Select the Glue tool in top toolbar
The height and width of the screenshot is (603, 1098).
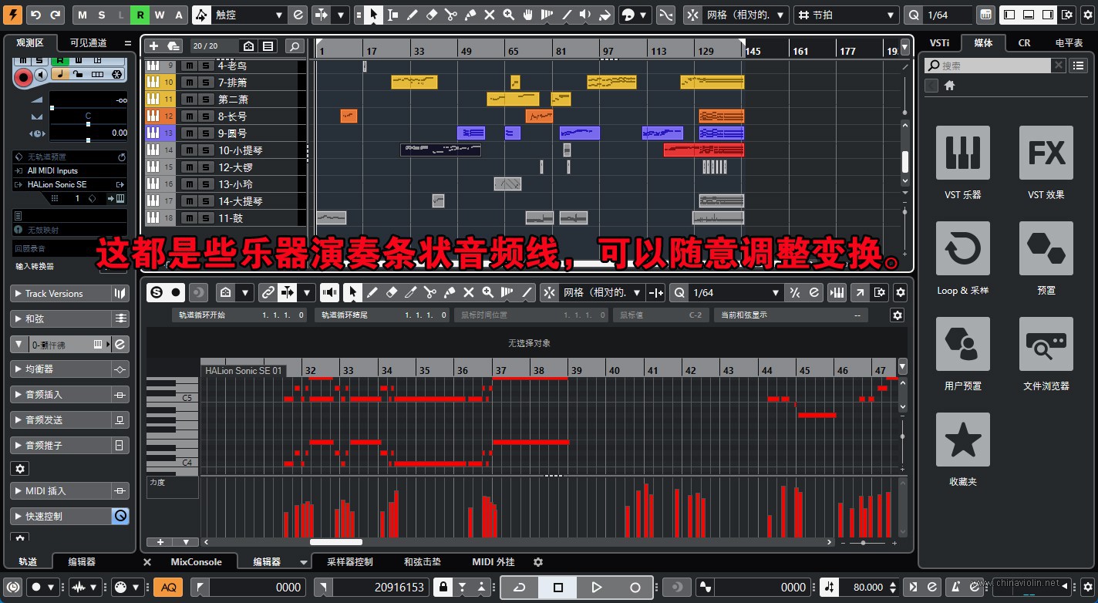(x=470, y=15)
